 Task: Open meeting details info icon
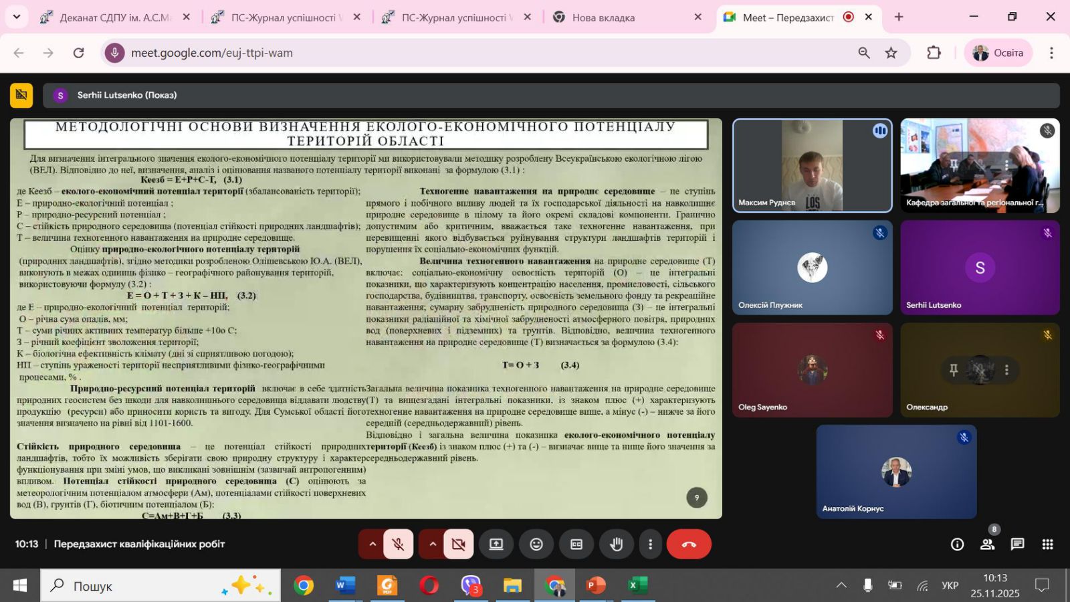[957, 544]
